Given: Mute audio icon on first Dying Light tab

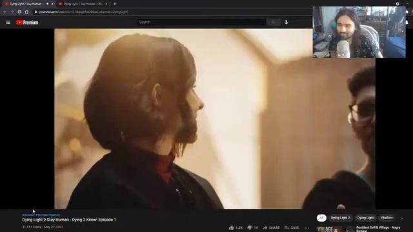Looking at the screenshot, I should coord(47,4).
